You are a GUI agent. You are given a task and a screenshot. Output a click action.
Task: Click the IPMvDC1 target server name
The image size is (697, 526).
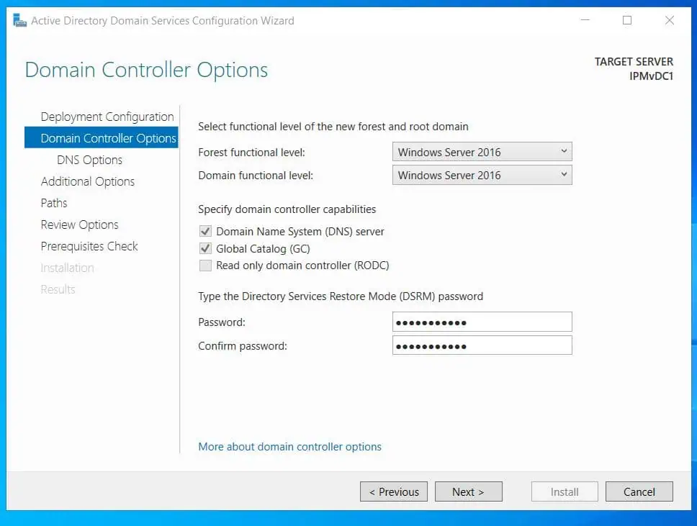pyautogui.click(x=651, y=76)
